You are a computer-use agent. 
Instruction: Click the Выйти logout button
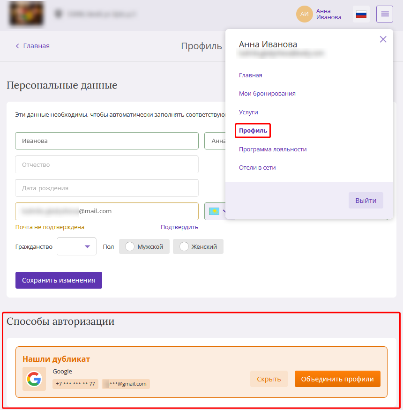(366, 200)
